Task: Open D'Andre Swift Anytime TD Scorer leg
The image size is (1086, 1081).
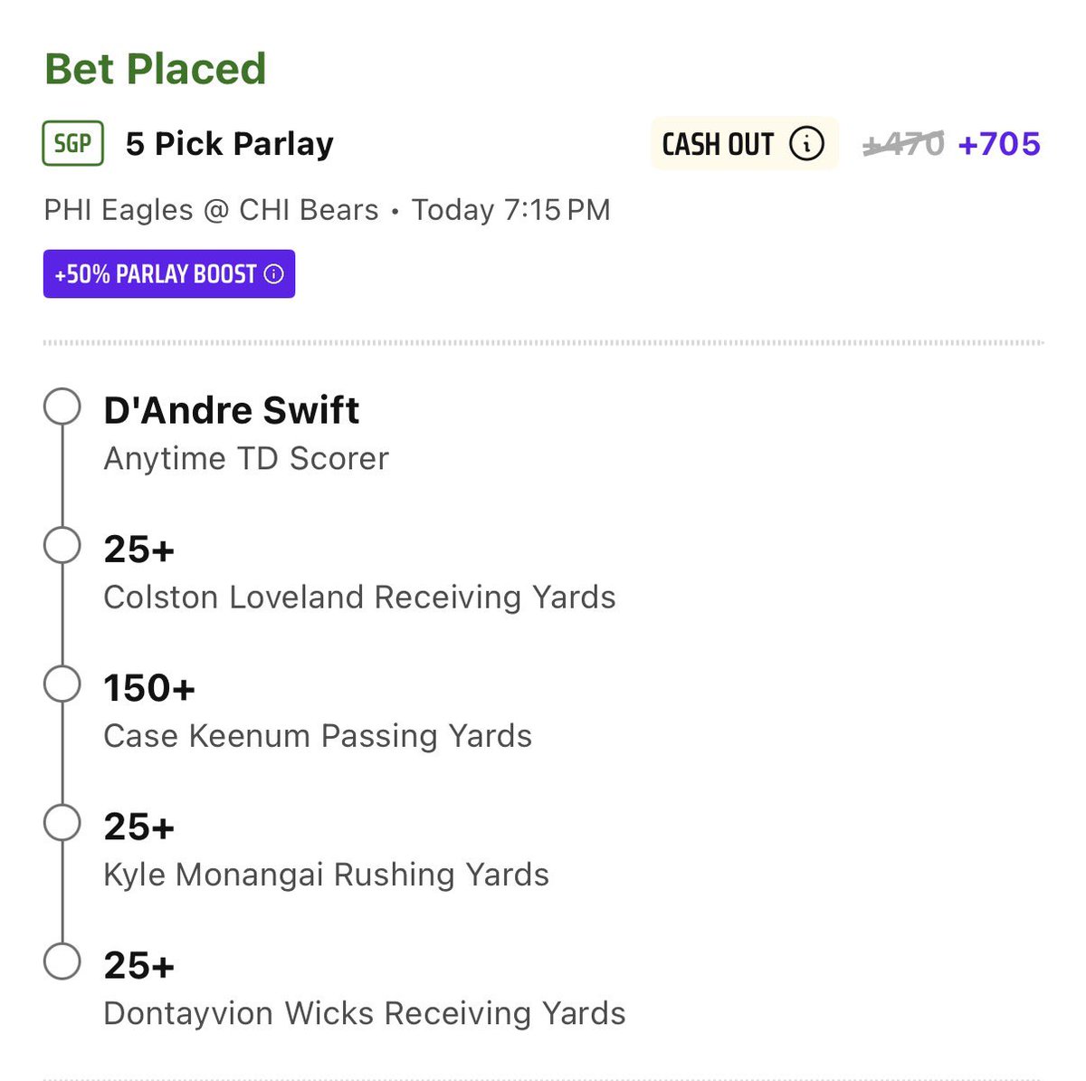Action: tap(246, 434)
